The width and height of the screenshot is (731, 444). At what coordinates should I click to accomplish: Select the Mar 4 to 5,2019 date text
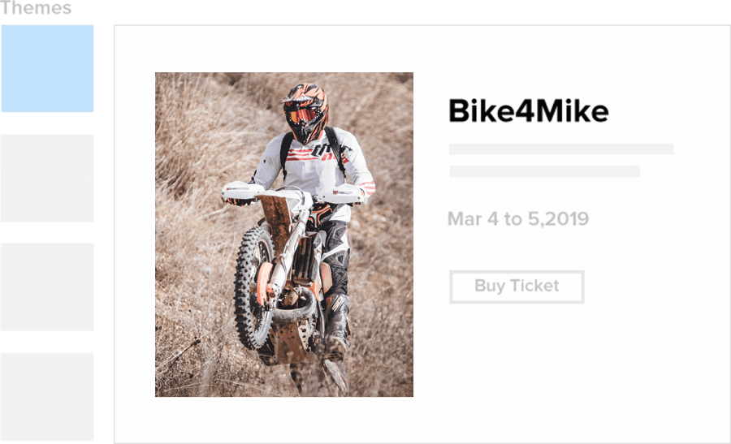[x=517, y=219]
